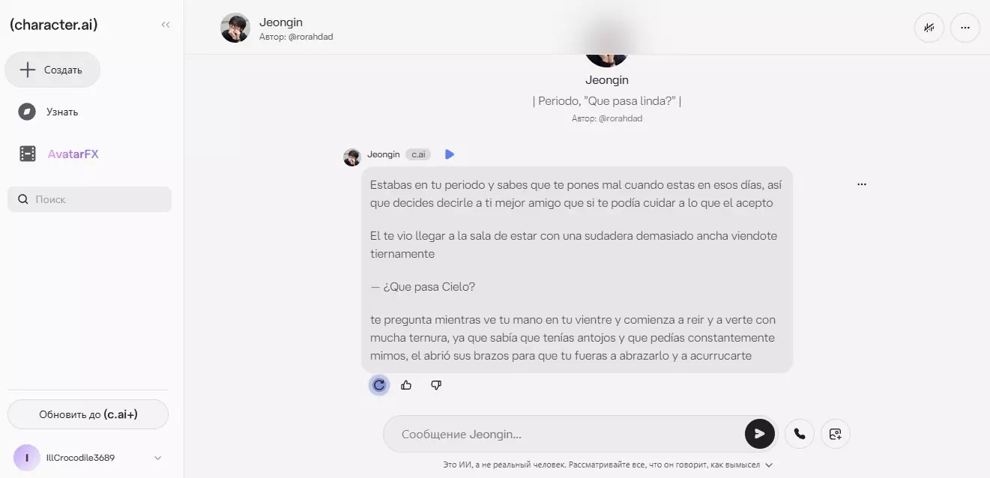Play the Jeongin message audio
990x478 pixels.
point(450,154)
